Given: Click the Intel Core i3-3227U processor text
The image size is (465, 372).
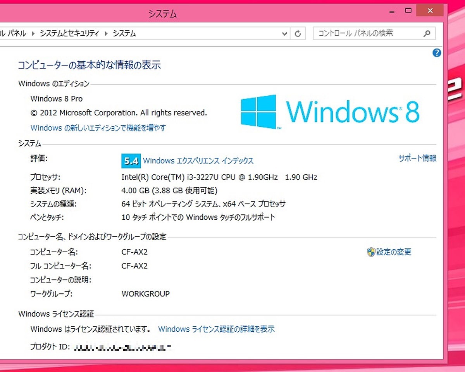Looking at the screenshot, I should (x=219, y=177).
